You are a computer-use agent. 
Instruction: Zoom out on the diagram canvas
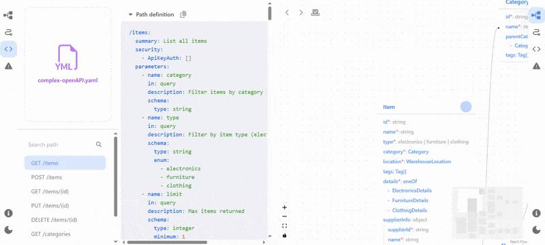[x=284, y=216]
